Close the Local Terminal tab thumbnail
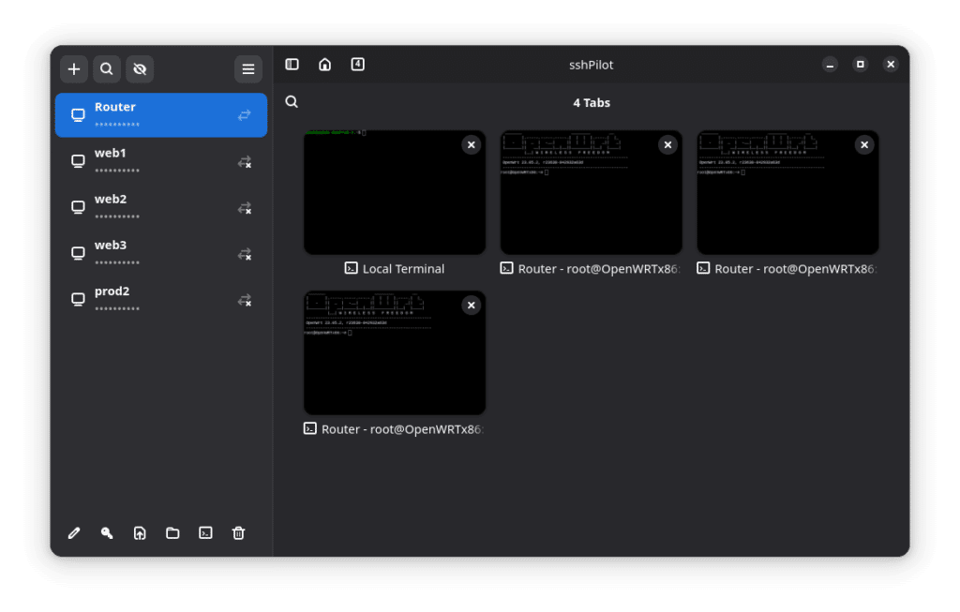This screenshot has height=612, width=960. coord(471,144)
